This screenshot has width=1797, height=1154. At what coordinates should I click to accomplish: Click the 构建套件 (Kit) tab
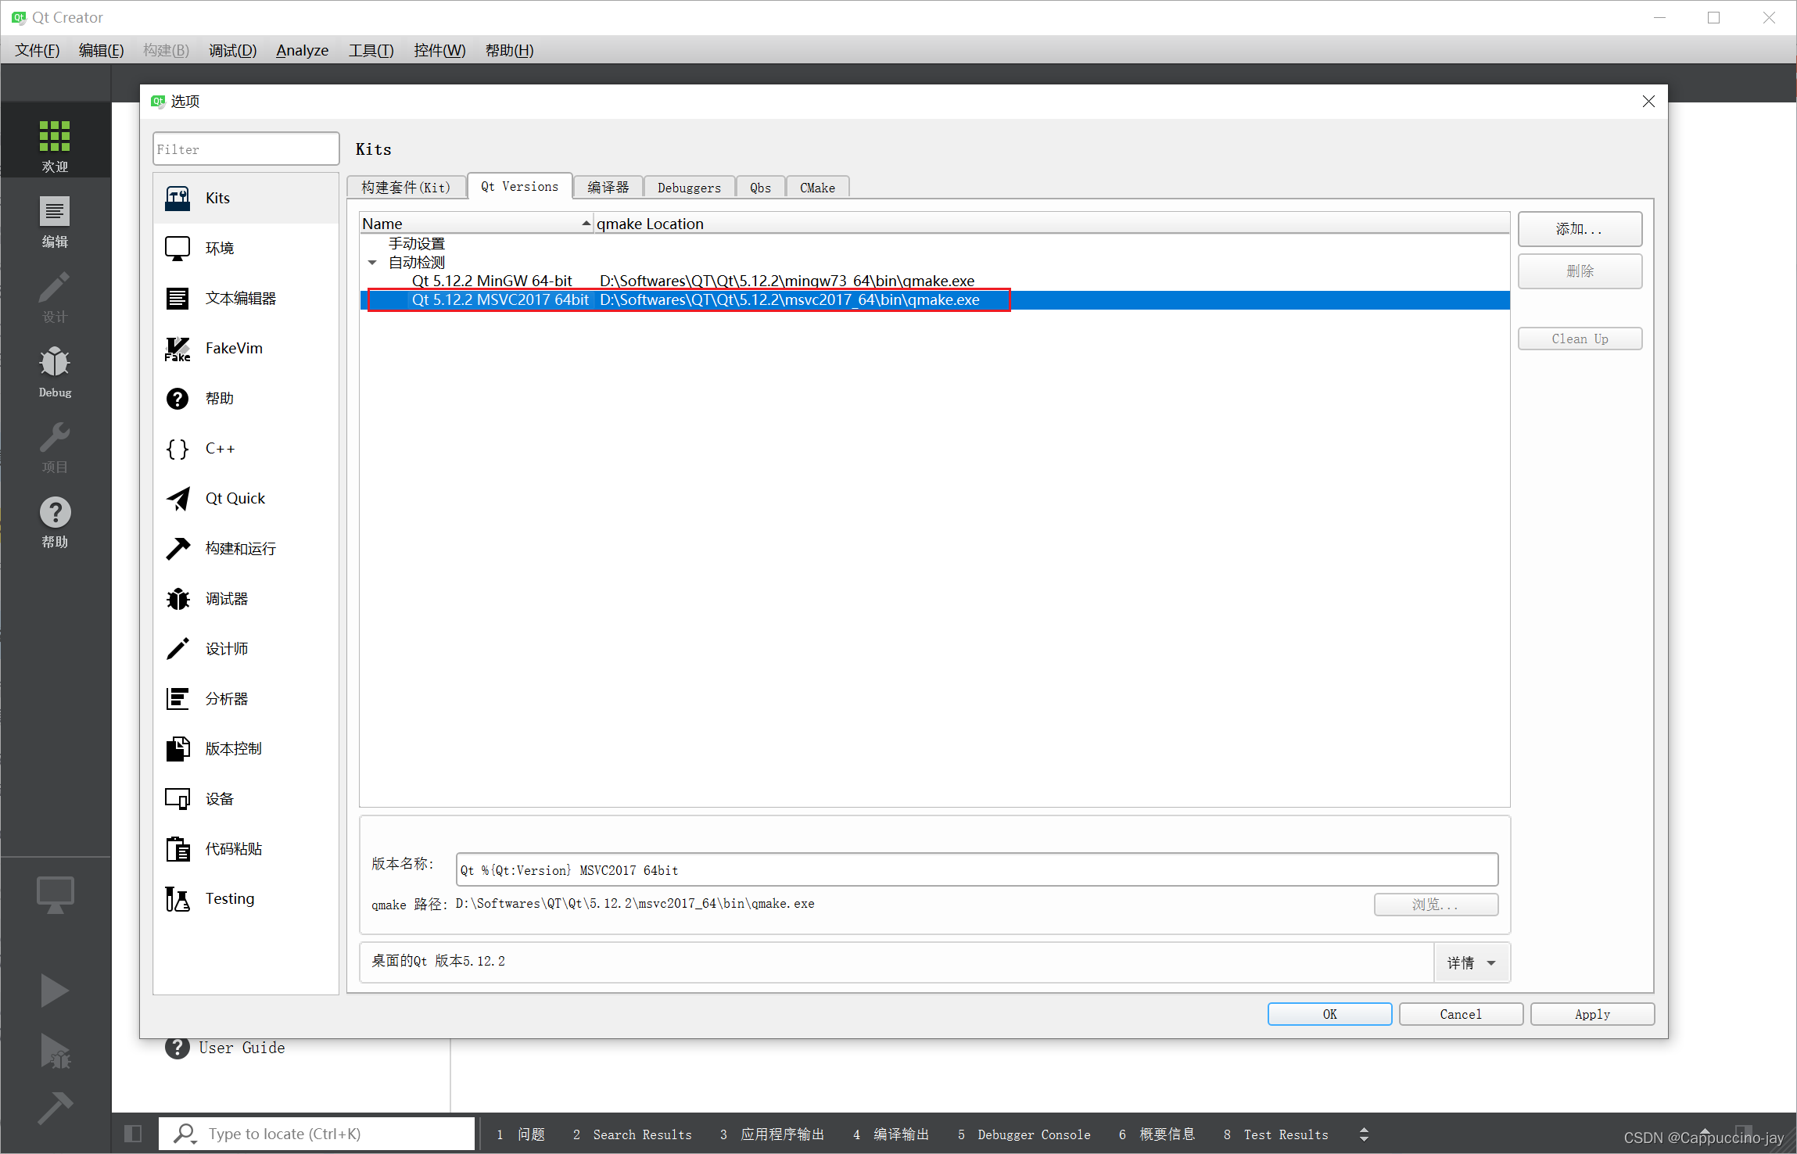tap(406, 188)
